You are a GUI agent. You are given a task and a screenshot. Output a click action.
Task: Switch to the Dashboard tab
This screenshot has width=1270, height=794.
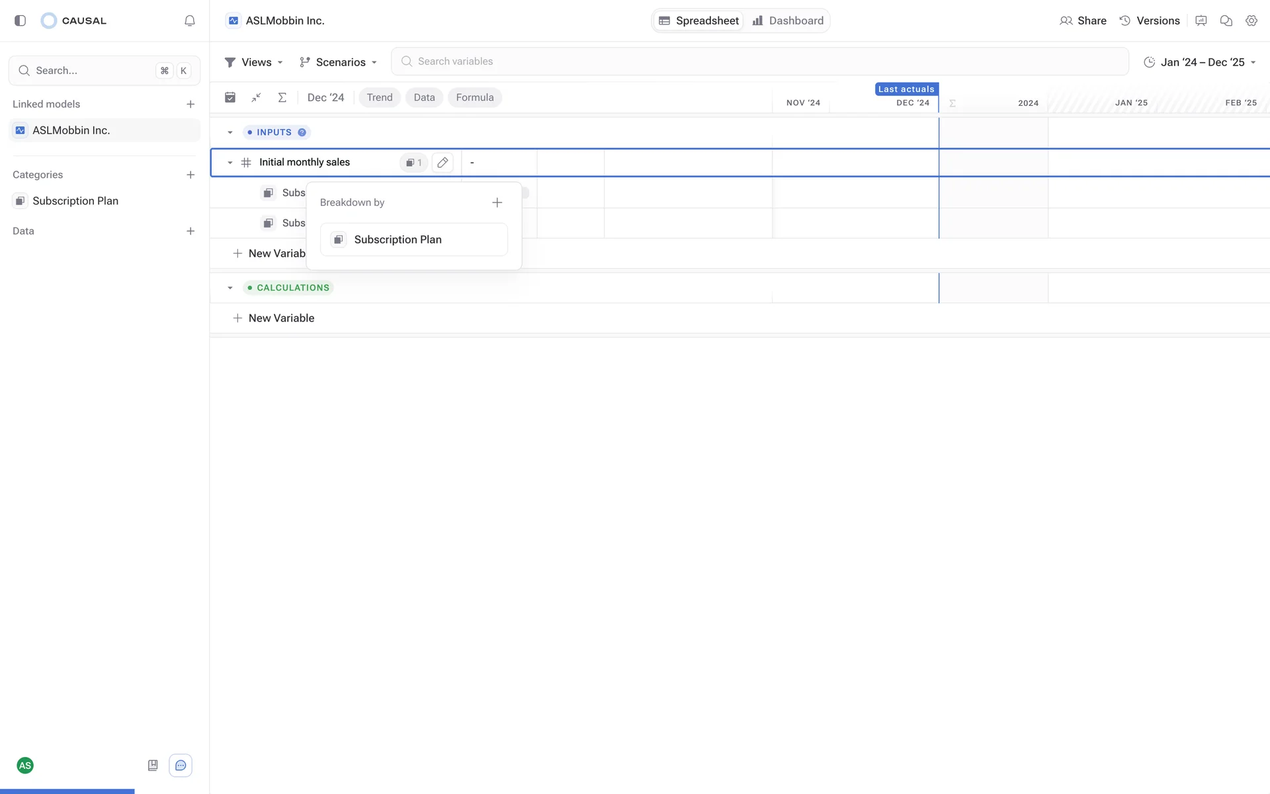(x=788, y=21)
